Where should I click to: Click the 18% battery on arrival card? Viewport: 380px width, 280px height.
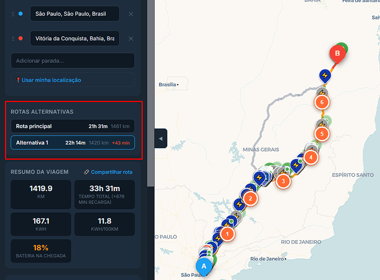[41, 251]
